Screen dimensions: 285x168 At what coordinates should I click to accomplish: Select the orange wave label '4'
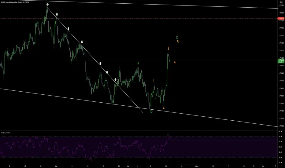coord(175,62)
